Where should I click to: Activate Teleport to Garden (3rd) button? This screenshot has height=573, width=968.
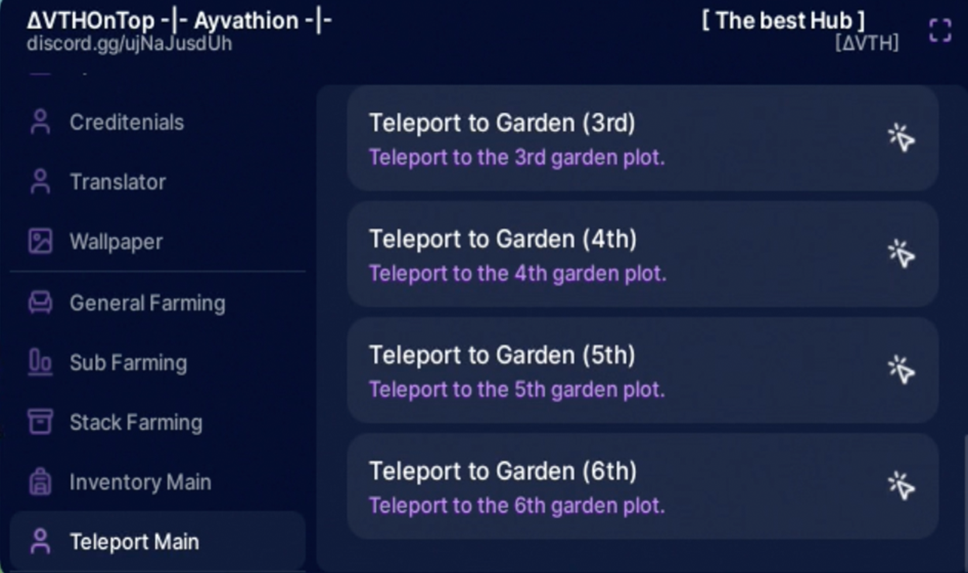[643, 138]
